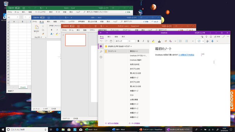235x132 pixels.
Task: Click clipboard paste icon in OneNote
Action: tap(111, 41)
